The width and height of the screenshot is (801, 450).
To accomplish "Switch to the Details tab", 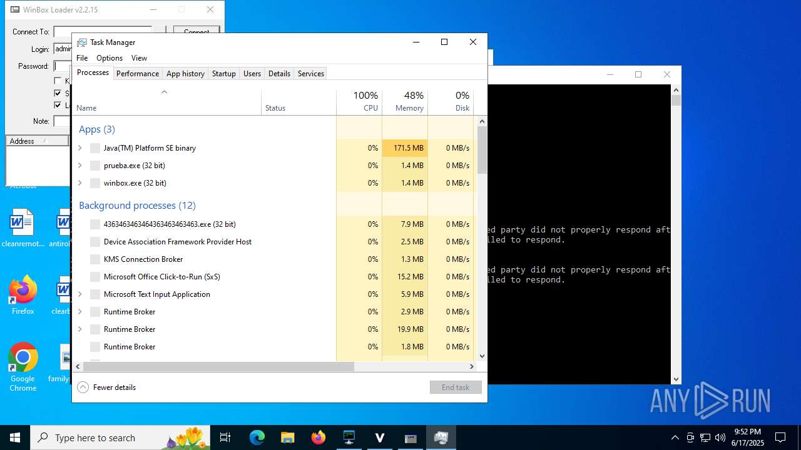I will point(279,74).
